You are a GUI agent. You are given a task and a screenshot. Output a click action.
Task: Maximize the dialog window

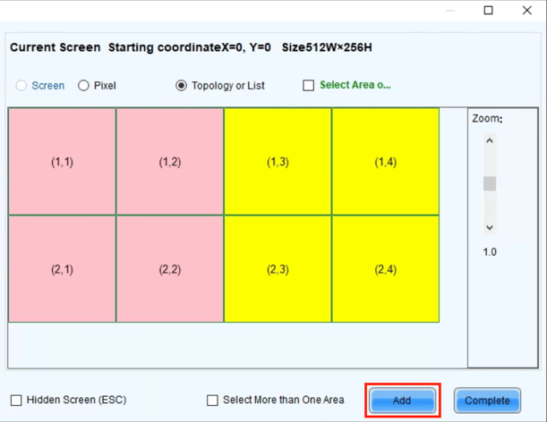click(488, 11)
